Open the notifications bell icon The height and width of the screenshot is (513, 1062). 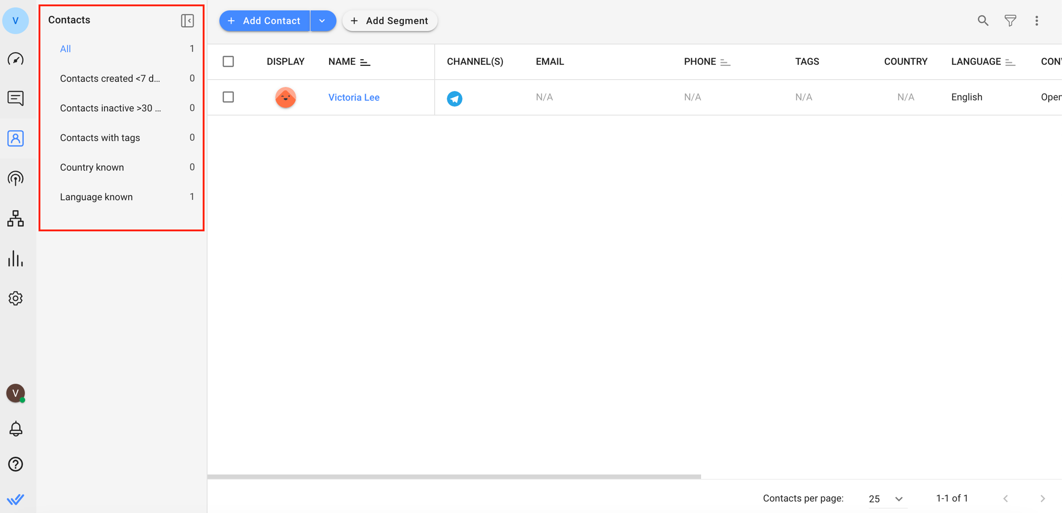[16, 429]
